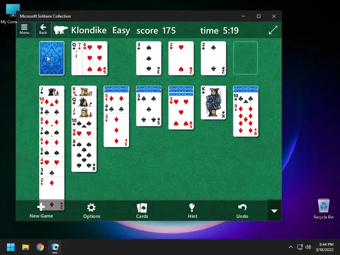Show hidden system tray icons

click(291, 247)
